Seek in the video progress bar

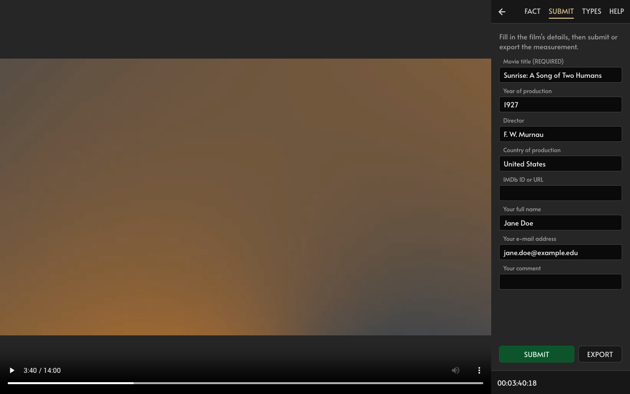pyautogui.click(x=246, y=383)
